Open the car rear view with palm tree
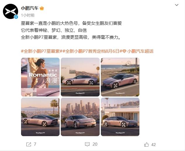The image size is (185, 151). 40,117
